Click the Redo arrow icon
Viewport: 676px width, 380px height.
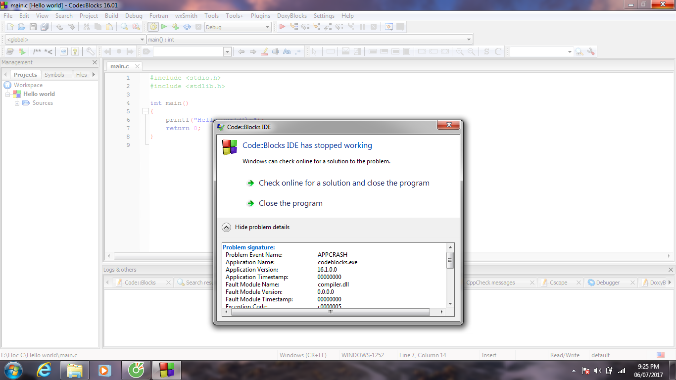pos(71,27)
